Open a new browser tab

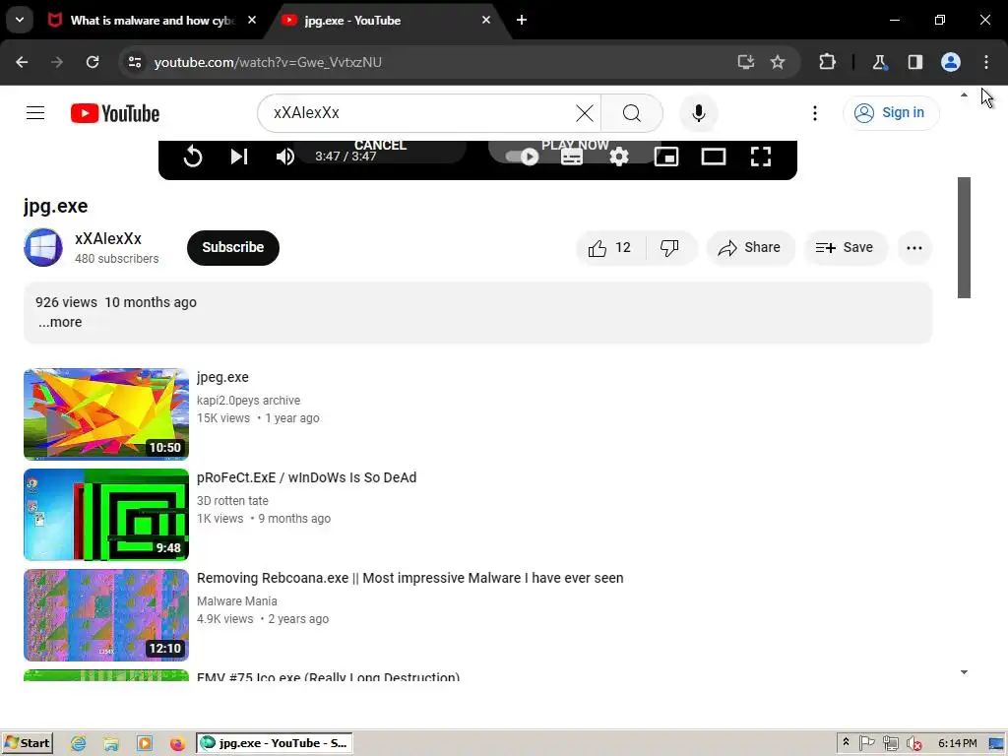click(x=522, y=20)
